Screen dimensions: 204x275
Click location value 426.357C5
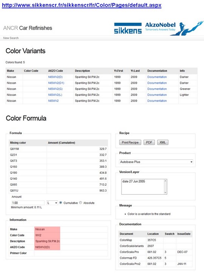[x=154, y=258]
